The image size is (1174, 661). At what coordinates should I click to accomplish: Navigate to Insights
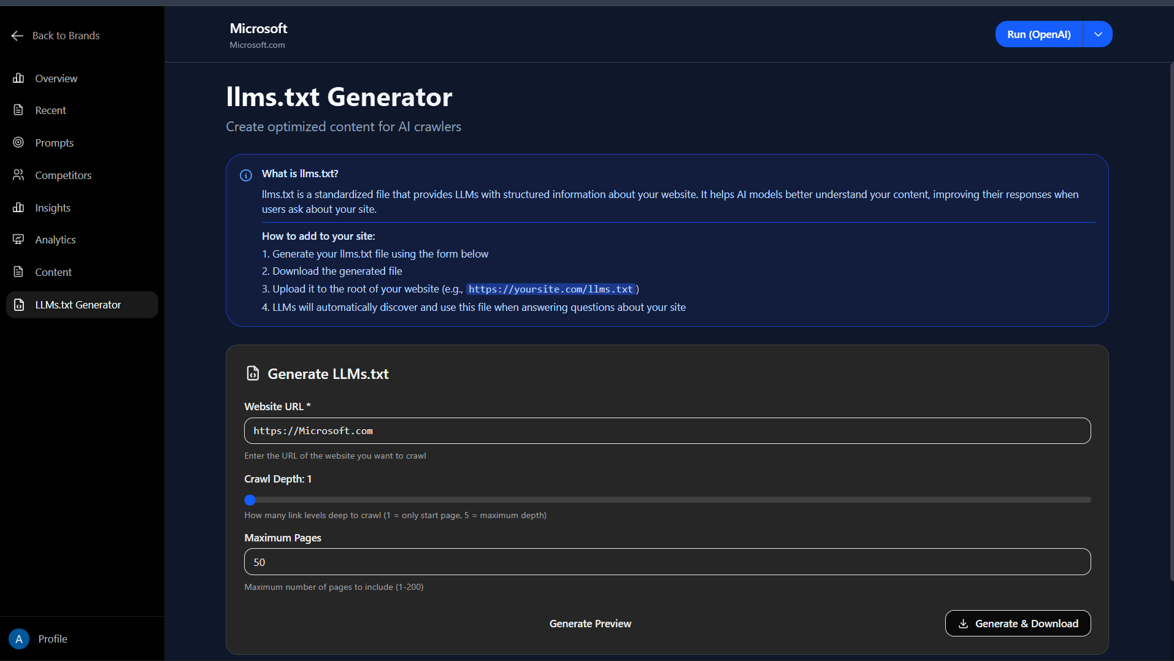pyautogui.click(x=82, y=208)
